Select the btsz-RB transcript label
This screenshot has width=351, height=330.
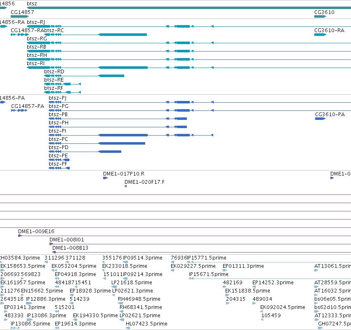click(x=36, y=47)
